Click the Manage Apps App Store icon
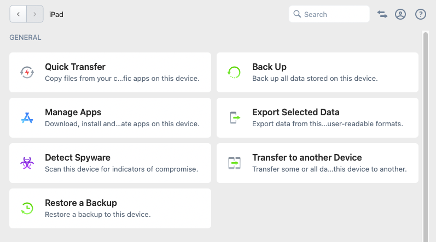This screenshot has height=242, width=436. [27, 117]
